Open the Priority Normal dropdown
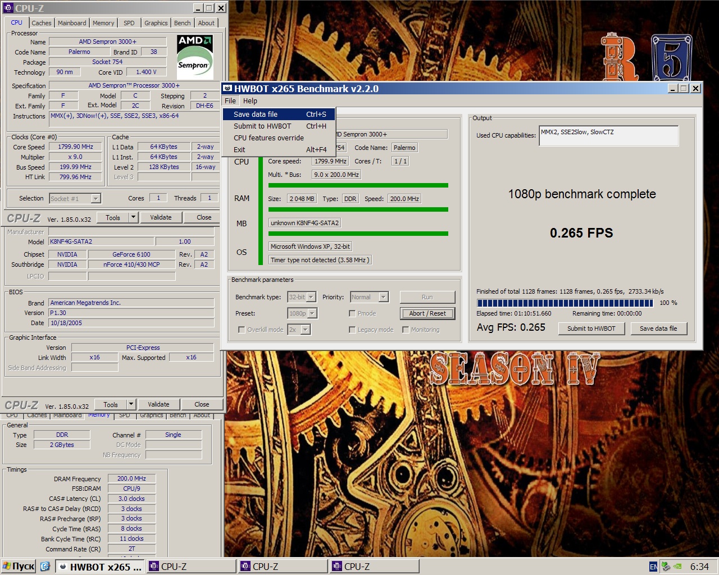The width and height of the screenshot is (719, 575). coord(383,297)
